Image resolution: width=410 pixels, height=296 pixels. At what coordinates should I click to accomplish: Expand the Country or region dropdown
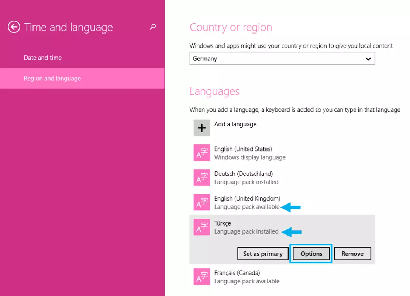282,59
